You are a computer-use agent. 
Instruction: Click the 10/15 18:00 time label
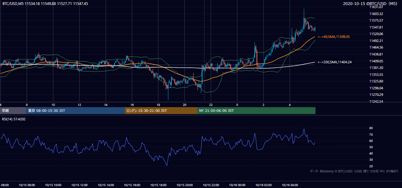158,185
